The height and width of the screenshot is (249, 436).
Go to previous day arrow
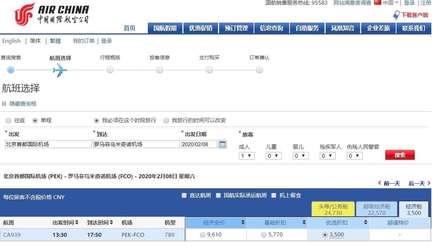pyautogui.click(x=380, y=183)
